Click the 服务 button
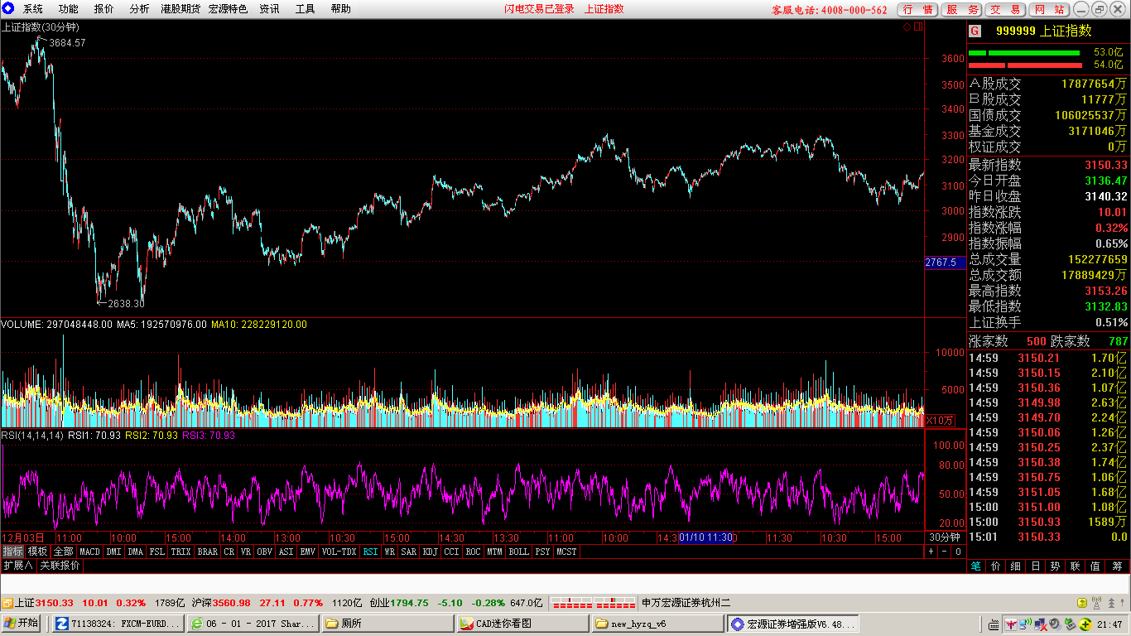This screenshot has height=636, width=1131. pos(963,10)
